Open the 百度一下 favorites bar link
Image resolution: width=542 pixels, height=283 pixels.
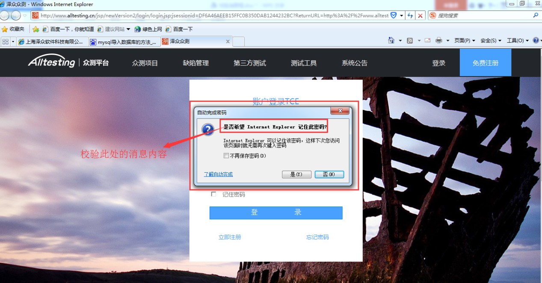coord(179,29)
